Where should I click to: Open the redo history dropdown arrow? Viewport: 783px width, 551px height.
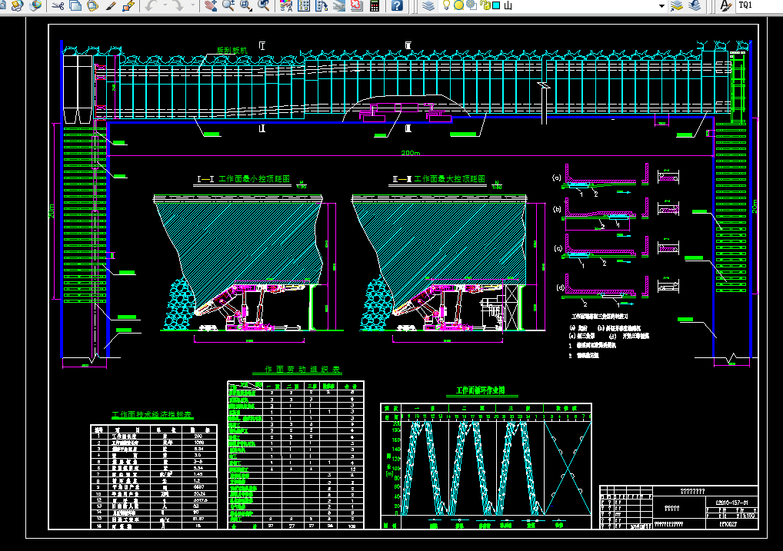(193, 6)
